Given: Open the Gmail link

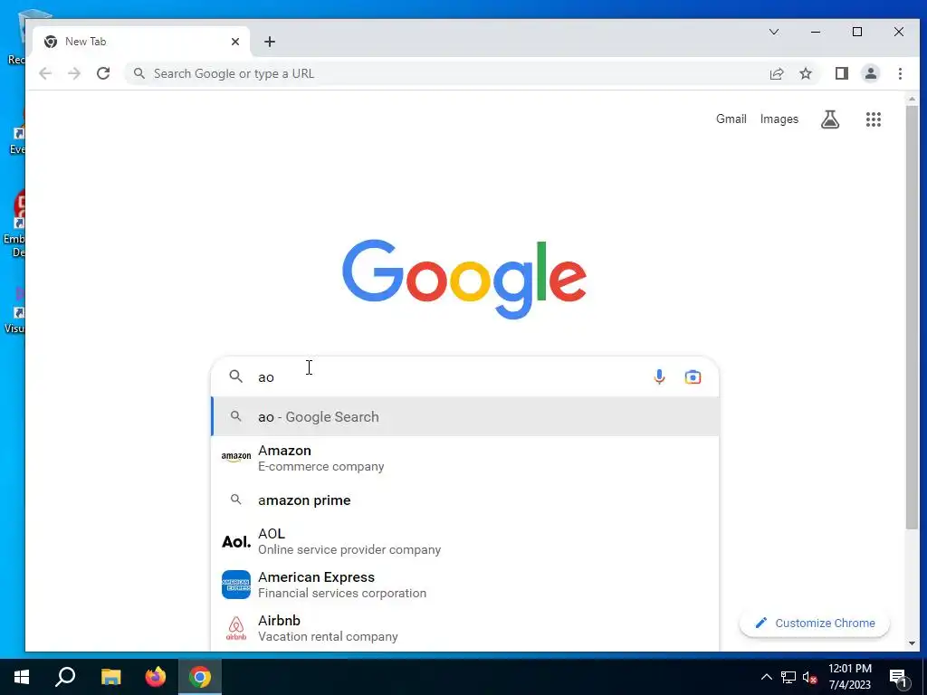Looking at the screenshot, I should click(x=731, y=119).
